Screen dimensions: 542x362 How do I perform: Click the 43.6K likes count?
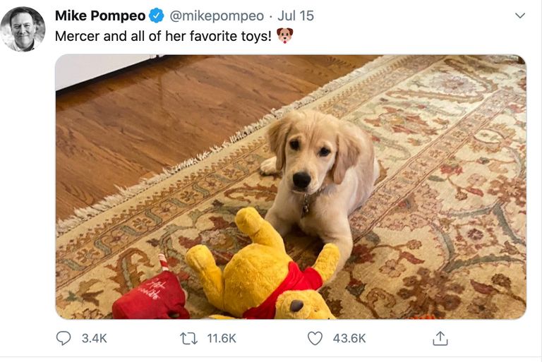click(349, 338)
